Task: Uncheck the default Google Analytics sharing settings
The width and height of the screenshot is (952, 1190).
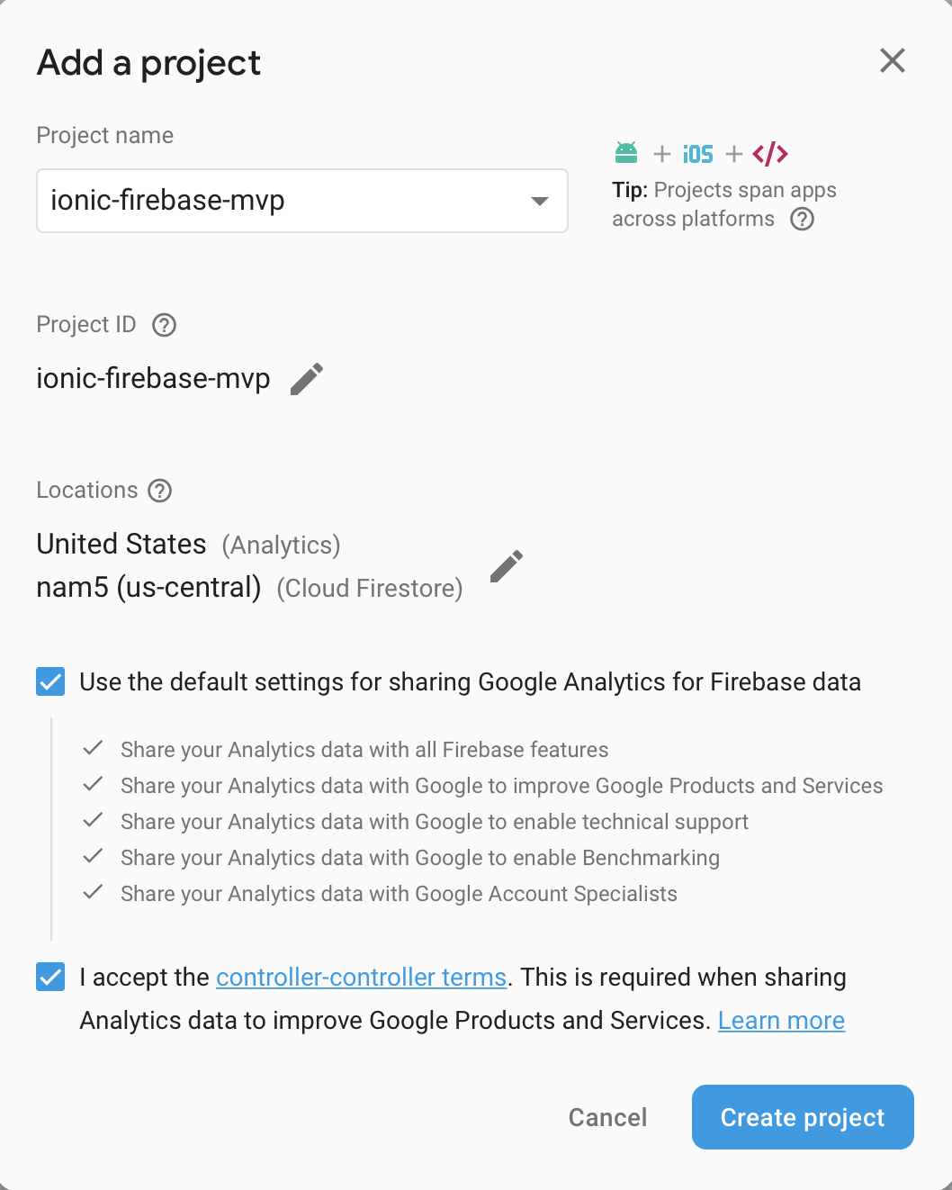Action: point(50,681)
